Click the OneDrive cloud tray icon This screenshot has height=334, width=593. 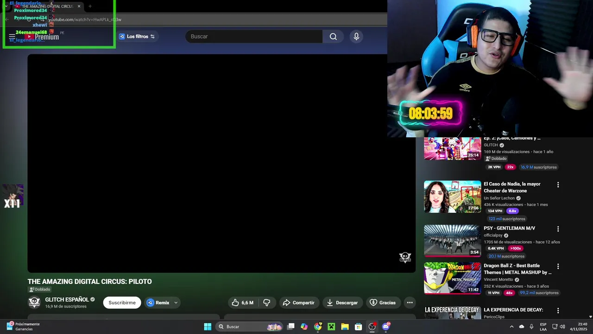point(522,327)
